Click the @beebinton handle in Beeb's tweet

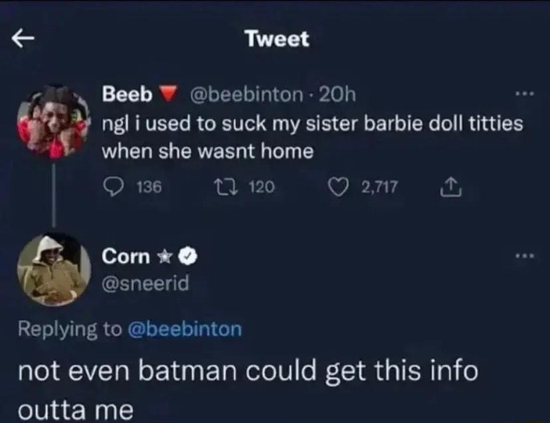pos(249,94)
